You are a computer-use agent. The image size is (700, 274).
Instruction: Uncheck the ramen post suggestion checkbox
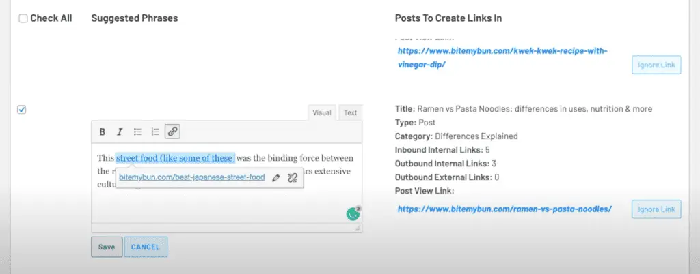pos(21,110)
